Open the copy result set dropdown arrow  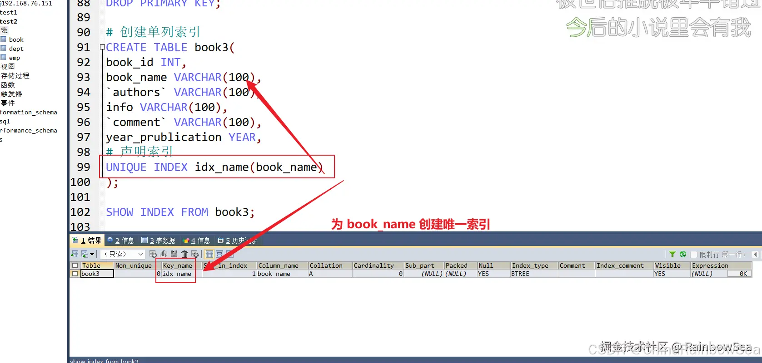click(x=92, y=255)
